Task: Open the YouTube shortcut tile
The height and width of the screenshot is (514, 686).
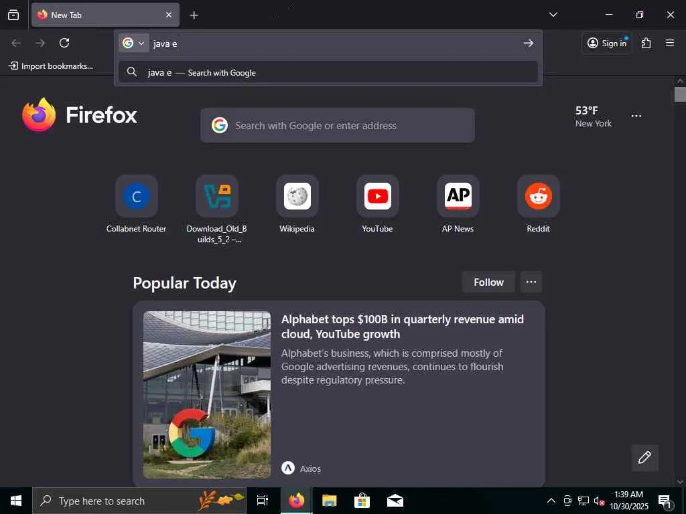Action: [x=378, y=203]
